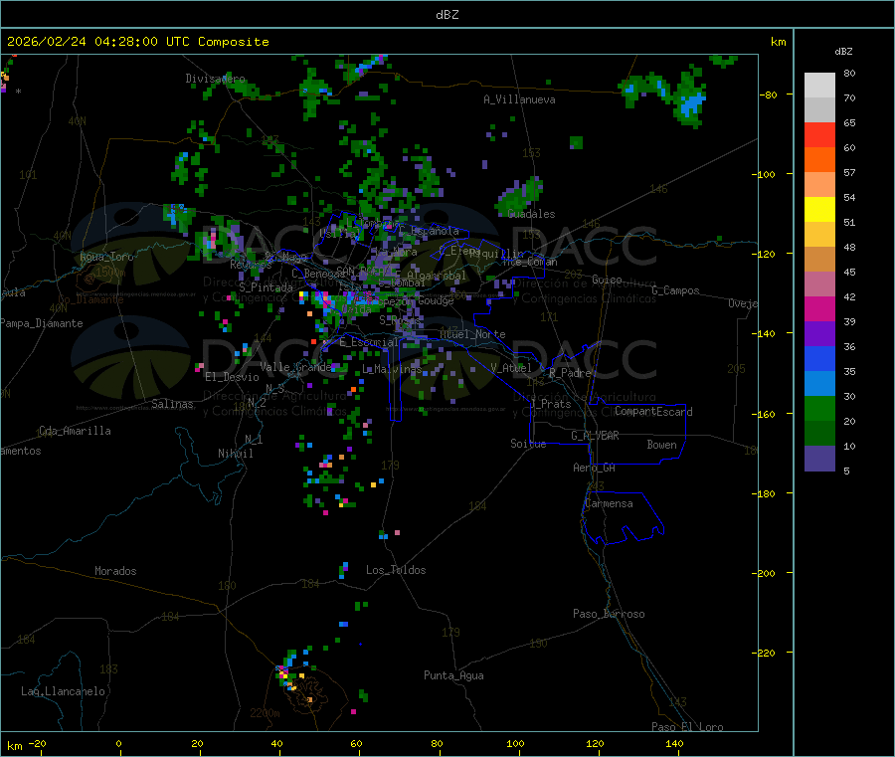Pick the slate purple 5–10 dBZ swatch

click(819, 459)
